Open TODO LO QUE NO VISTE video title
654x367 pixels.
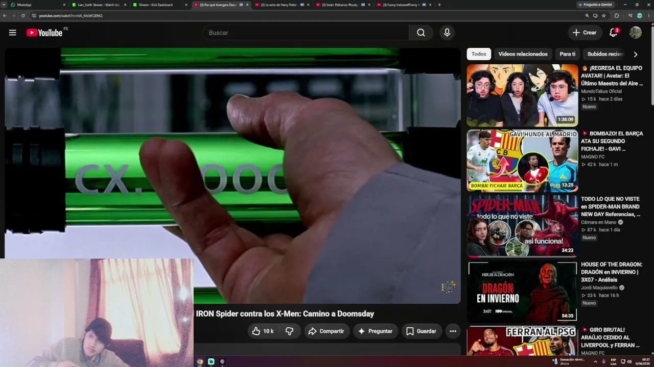point(611,207)
